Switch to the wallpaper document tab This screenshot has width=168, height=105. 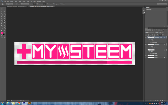[x=17, y=6]
